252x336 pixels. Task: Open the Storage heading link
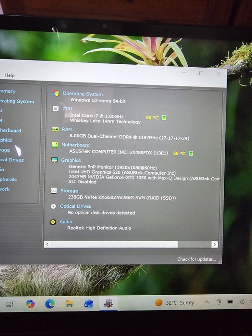click(x=69, y=191)
